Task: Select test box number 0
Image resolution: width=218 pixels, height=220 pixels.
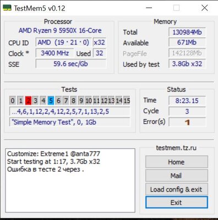Action: pos(13,101)
